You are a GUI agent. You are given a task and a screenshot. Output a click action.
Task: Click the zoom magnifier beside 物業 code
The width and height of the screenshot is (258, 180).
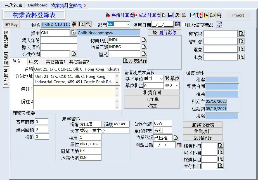88,24
